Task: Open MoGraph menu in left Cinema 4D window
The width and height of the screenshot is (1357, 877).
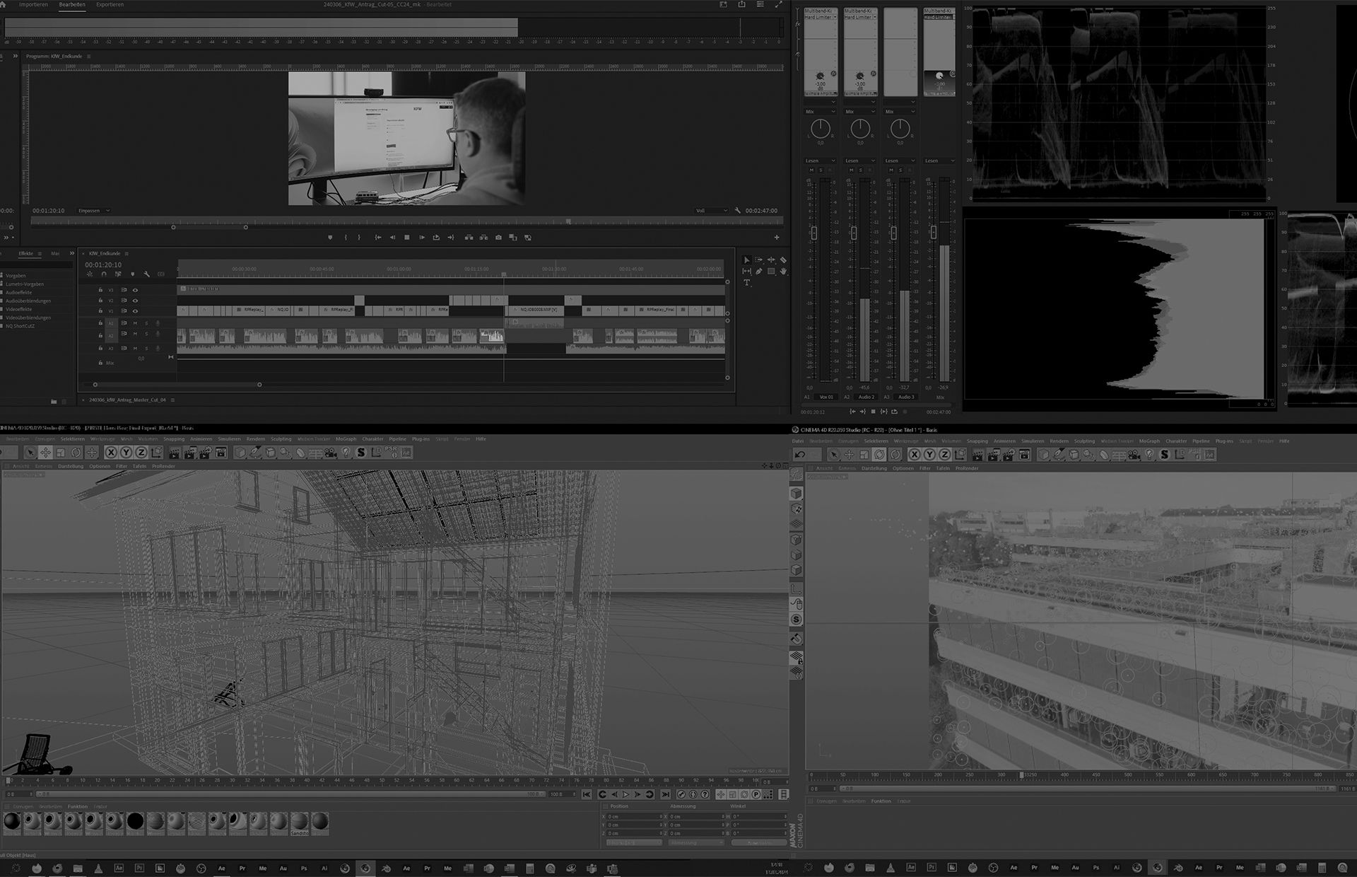Action: [346, 439]
